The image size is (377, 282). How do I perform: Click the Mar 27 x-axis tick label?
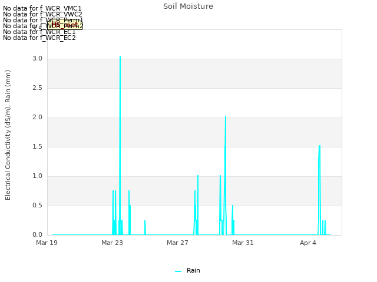pos(177,243)
